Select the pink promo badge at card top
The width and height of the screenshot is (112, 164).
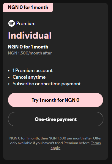point(28,7)
